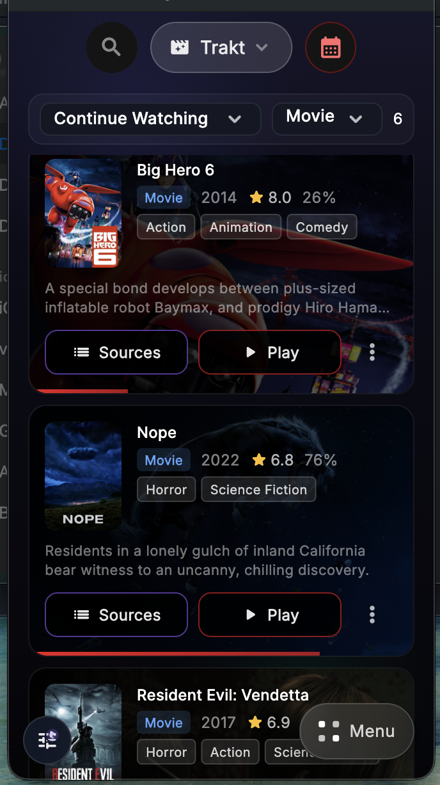Click Sources button for Nope
The height and width of the screenshot is (785, 440).
[x=116, y=615]
